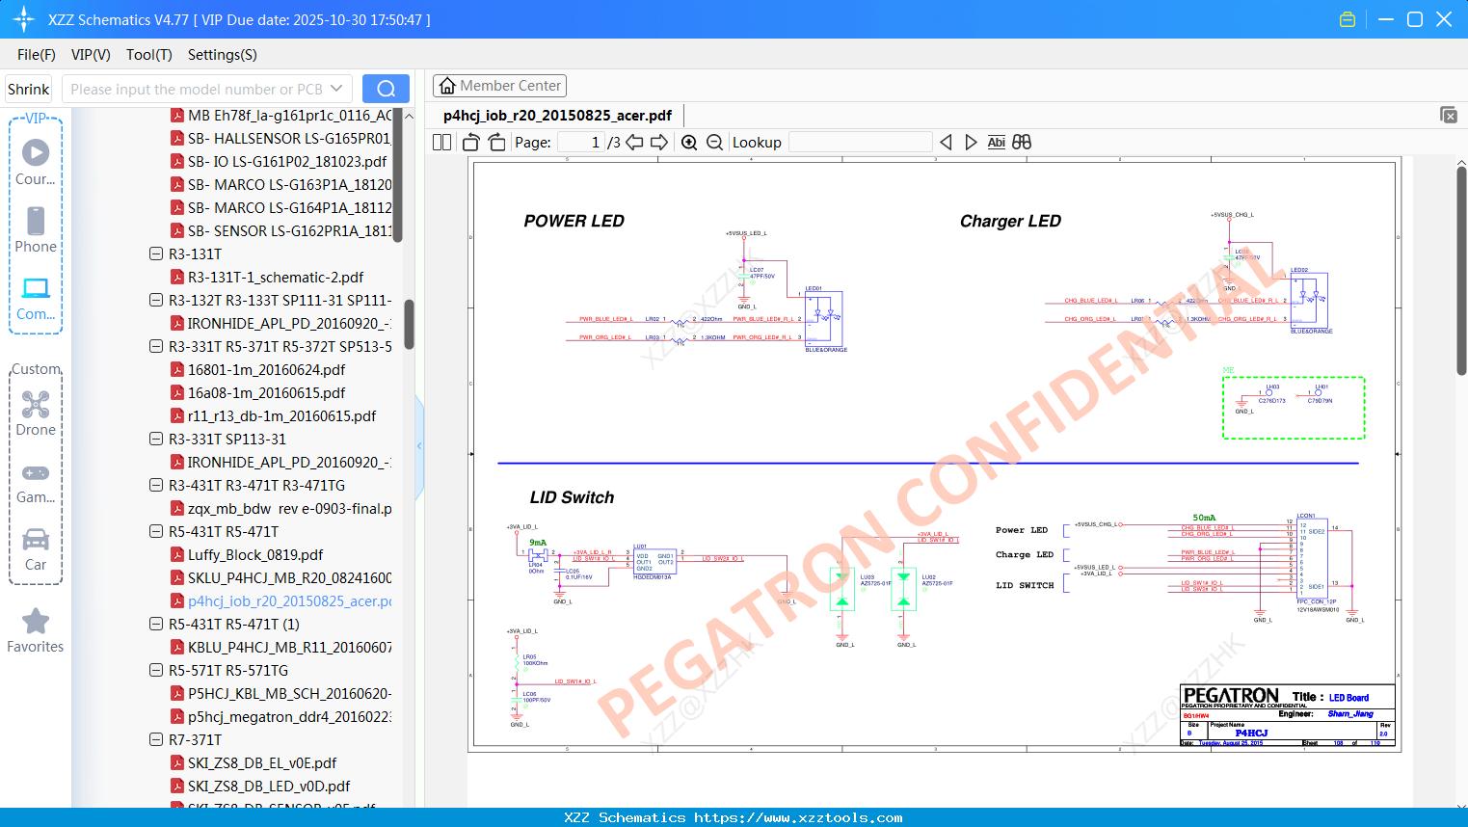Zoom out of the schematic

(x=714, y=143)
